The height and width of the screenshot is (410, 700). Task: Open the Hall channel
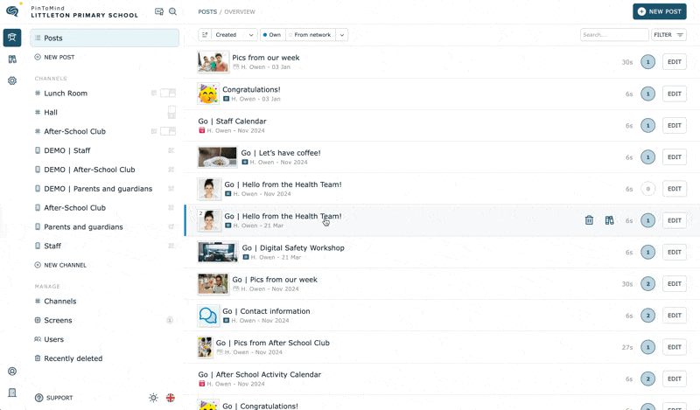51,113
